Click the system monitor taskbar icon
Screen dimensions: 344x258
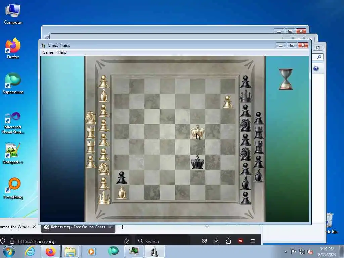pos(134,251)
